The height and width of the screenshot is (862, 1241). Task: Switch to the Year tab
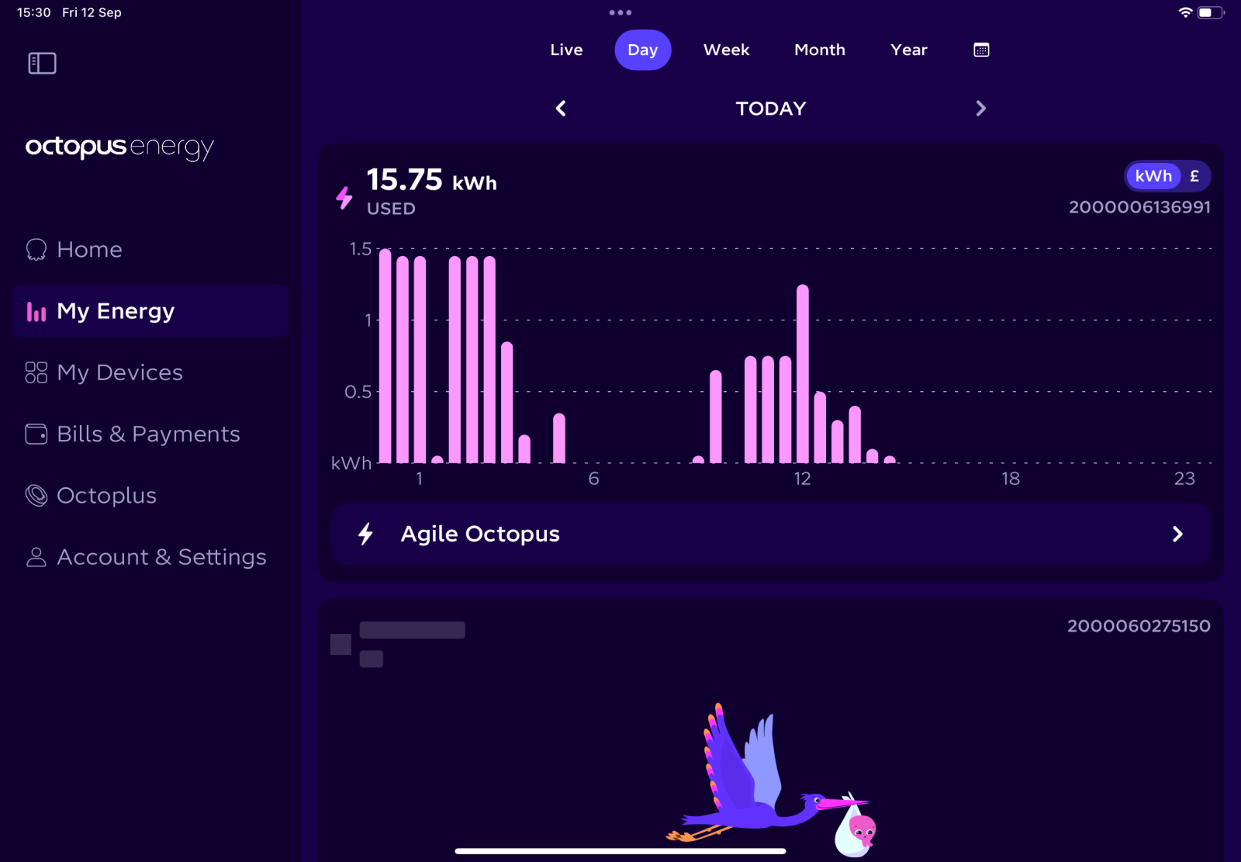tap(909, 50)
